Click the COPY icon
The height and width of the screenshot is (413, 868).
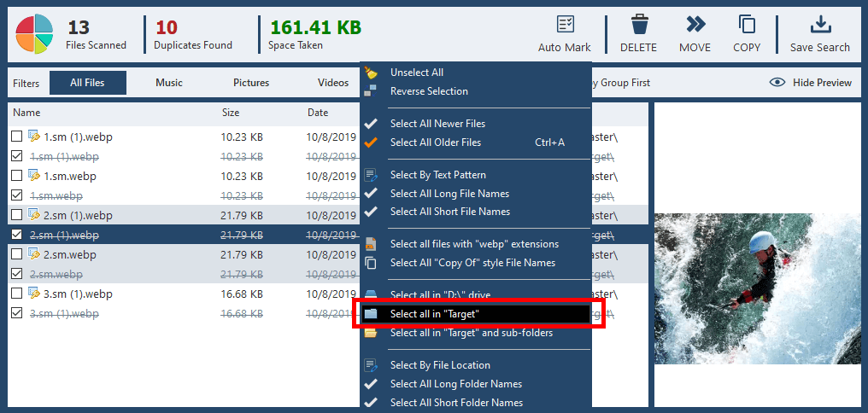click(x=747, y=25)
